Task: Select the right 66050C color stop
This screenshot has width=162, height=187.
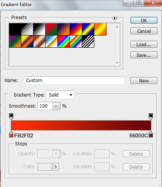Action: [x=151, y=134]
